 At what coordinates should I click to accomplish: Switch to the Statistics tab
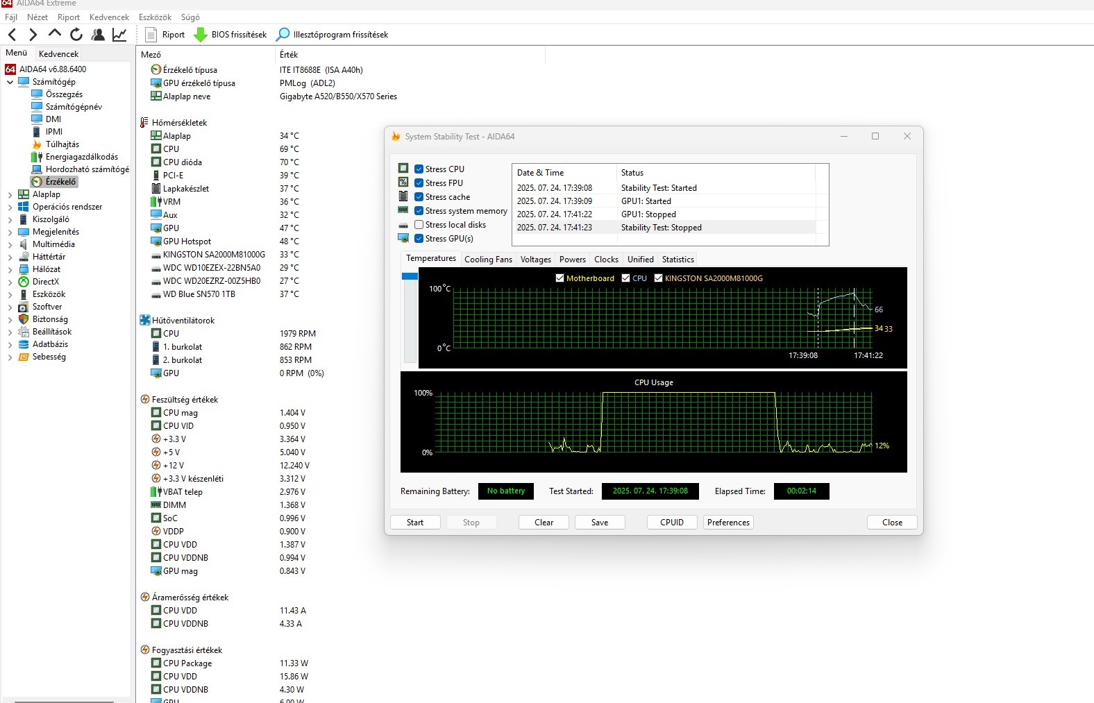click(678, 260)
